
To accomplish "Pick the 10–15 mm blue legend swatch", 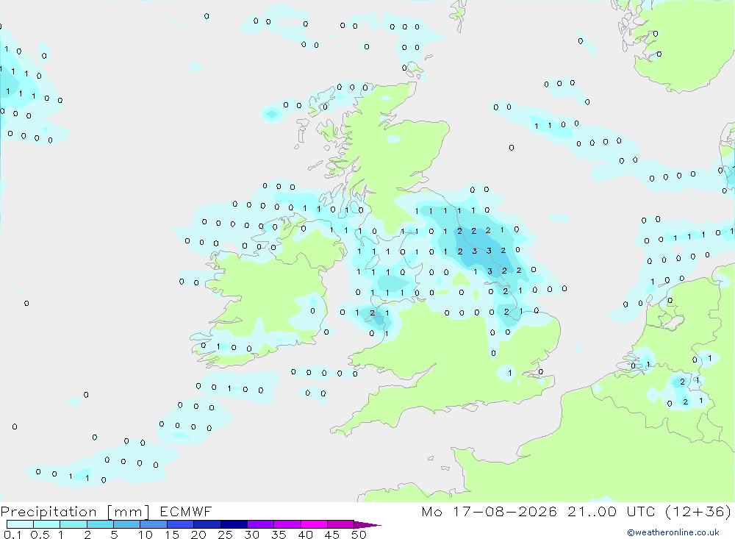I will [154, 524].
